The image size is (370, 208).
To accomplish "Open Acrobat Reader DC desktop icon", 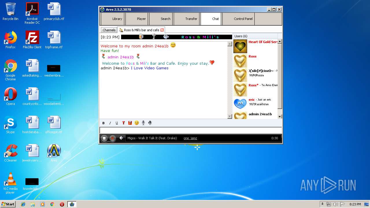I will pos(32,13).
